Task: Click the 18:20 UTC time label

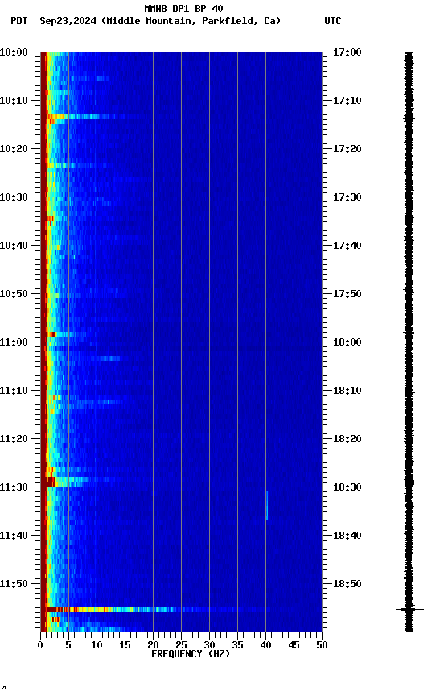Action: tap(347, 439)
